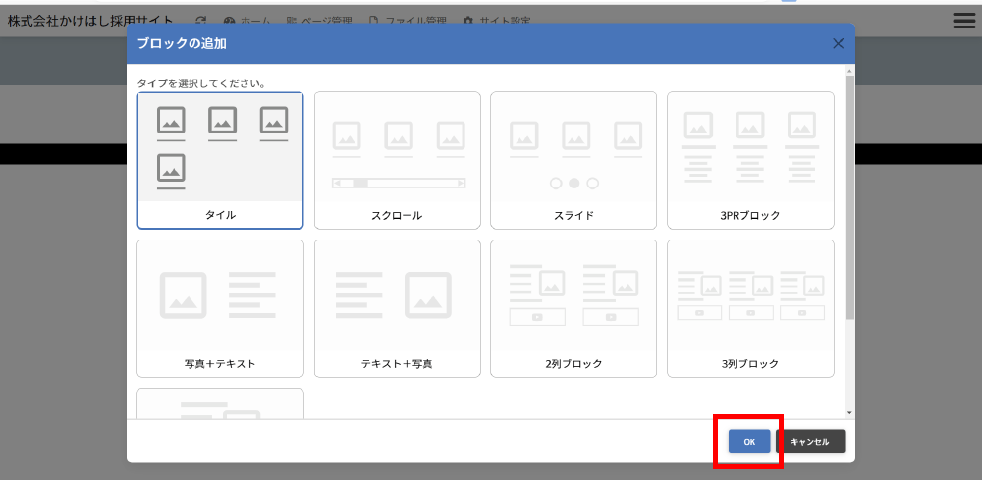Select the partially visible bottom block type
This screenshot has height=480, width=982.
pos(220,403)
